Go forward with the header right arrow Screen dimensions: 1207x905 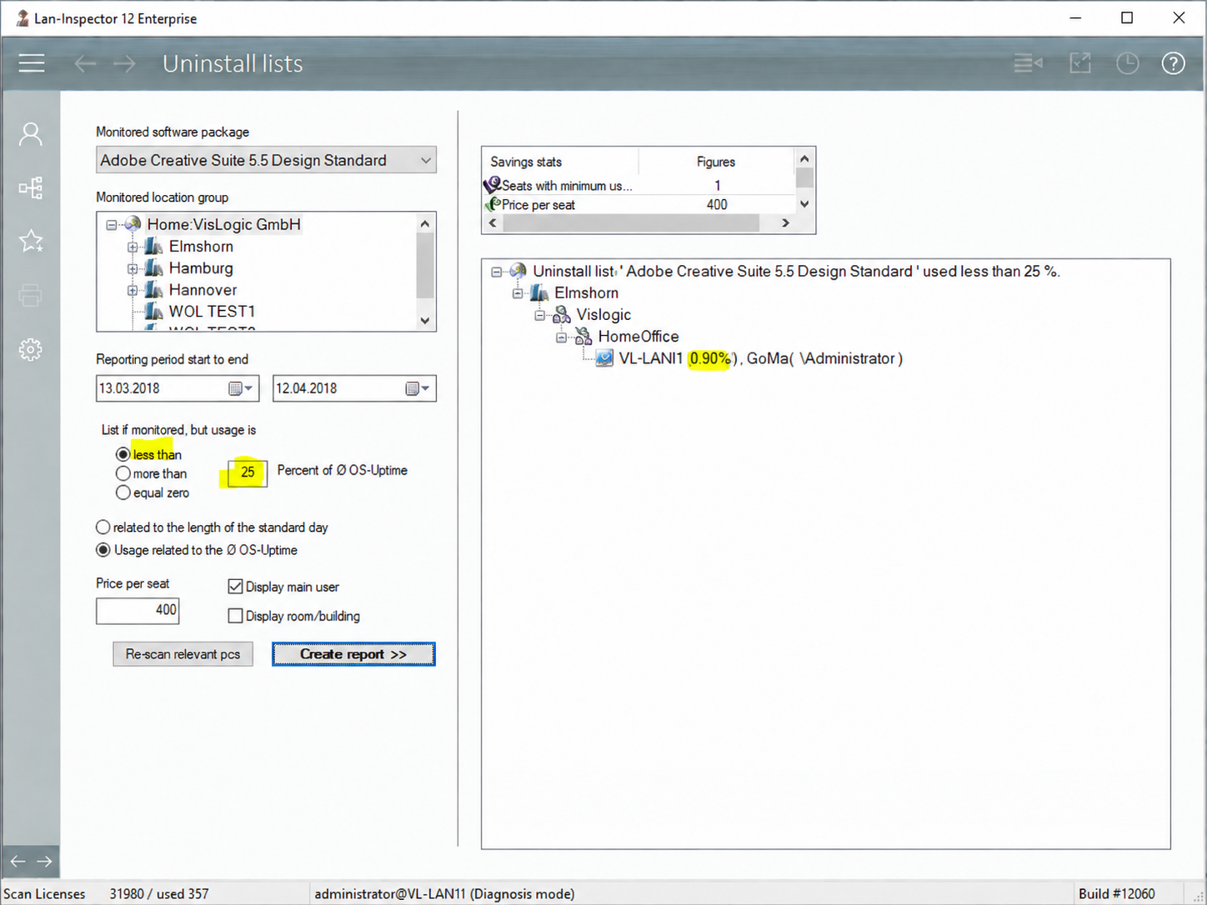124,63
